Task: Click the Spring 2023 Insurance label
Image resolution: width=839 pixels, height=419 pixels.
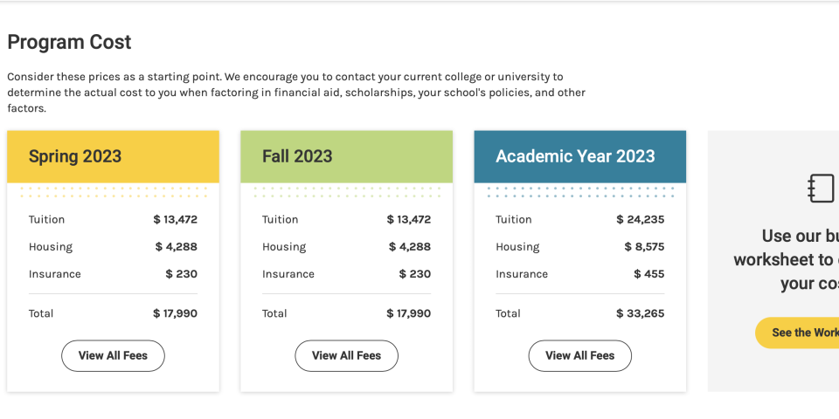Action: point(54,274)
